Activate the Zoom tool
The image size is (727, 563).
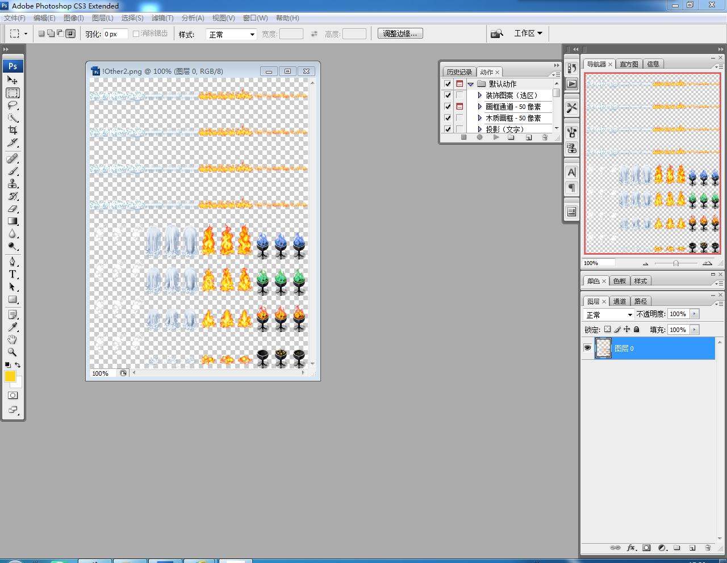12,352
